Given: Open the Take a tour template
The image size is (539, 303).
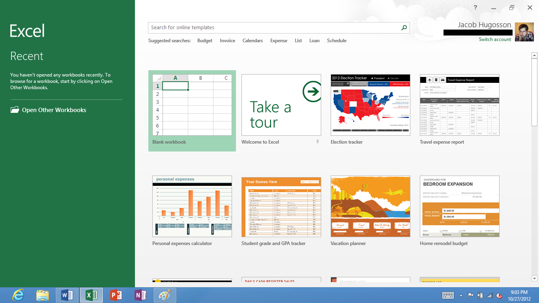Looking at the screenshot, I should (x=281, y=105).
